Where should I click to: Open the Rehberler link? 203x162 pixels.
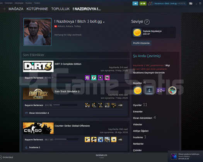138,144
